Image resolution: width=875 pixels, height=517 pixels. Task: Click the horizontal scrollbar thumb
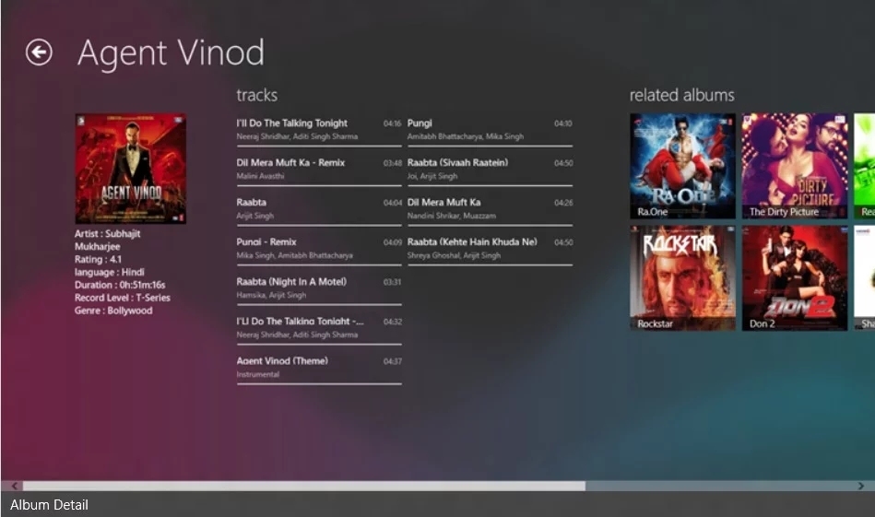[x=304, y=486]
